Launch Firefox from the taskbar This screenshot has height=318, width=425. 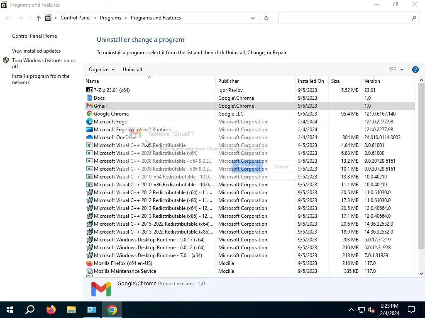pos(51,310)
